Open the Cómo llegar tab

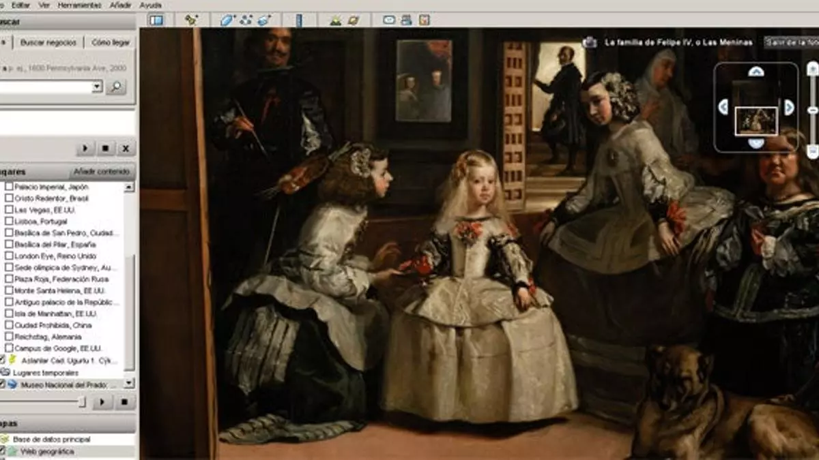[111, 42]
